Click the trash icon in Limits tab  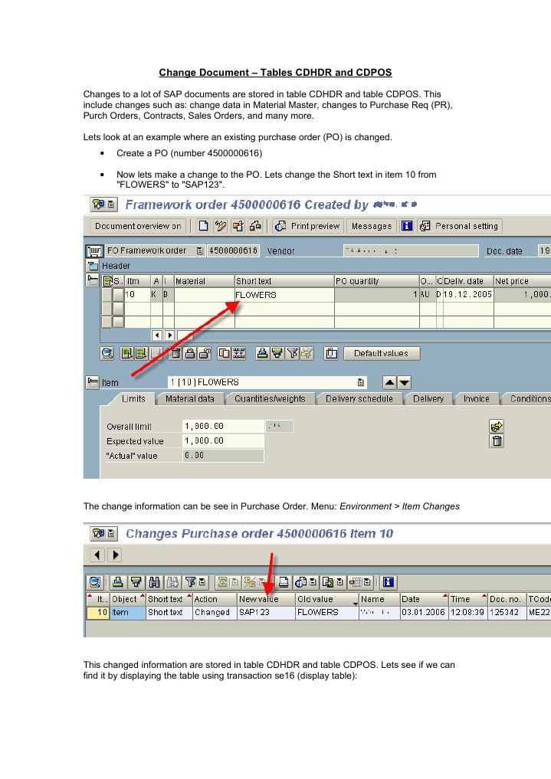point(497,441)
